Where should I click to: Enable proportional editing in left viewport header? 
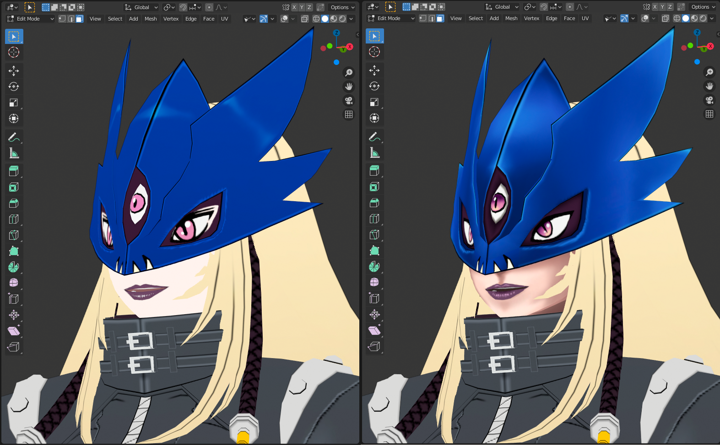click(x=209, y=7)
